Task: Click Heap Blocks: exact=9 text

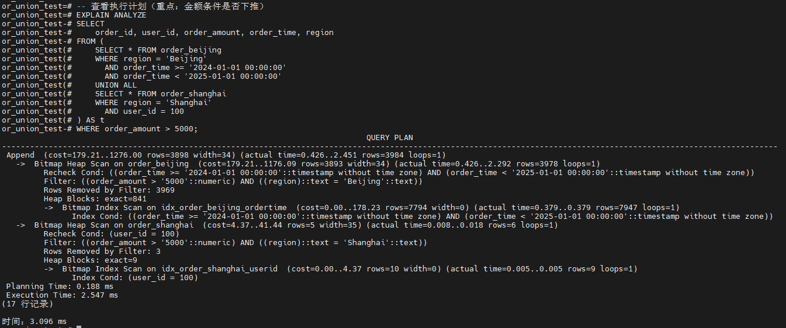Action: point(90,260)
